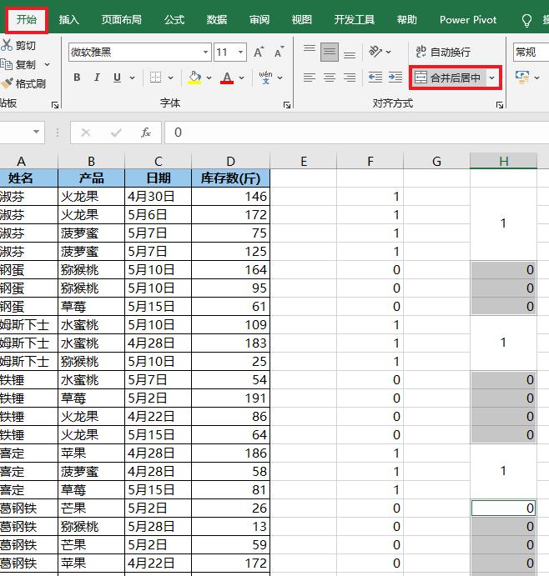Open the 数据 tab
Screen dimensions: 549x576
(x=217, y=19)
